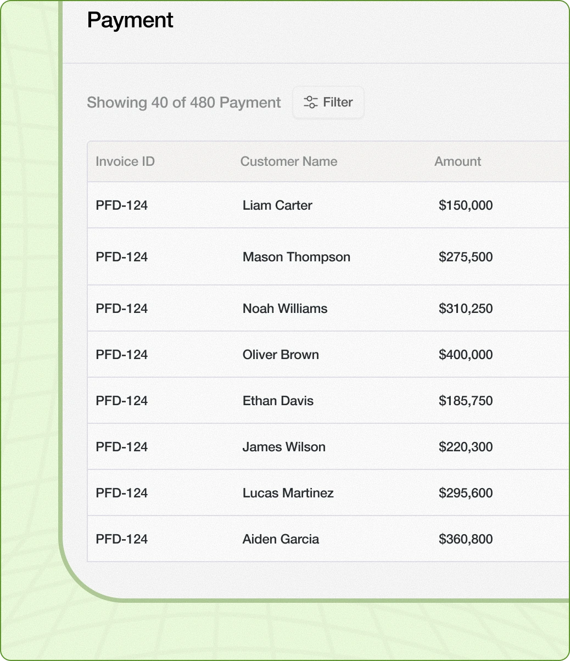570x661 pixels.
Task: Click Noah Williams customer name
Action: pos(284,309)
